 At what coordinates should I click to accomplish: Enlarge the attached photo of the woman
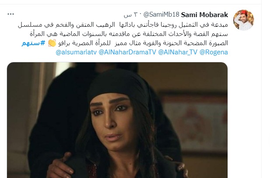(117, 120)
